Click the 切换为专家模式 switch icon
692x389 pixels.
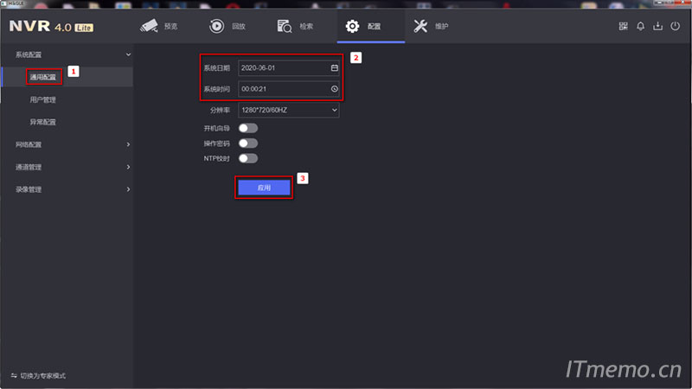(14, 375)
